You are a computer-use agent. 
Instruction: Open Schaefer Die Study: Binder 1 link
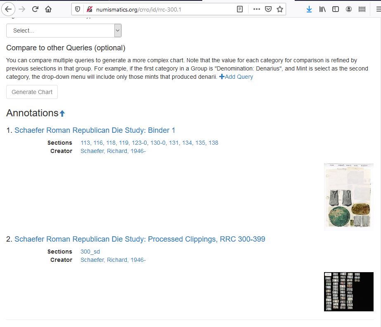pos(95,130)
